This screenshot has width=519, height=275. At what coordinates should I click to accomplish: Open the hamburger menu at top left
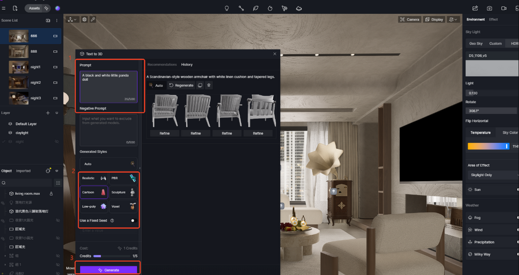point(4,8)
